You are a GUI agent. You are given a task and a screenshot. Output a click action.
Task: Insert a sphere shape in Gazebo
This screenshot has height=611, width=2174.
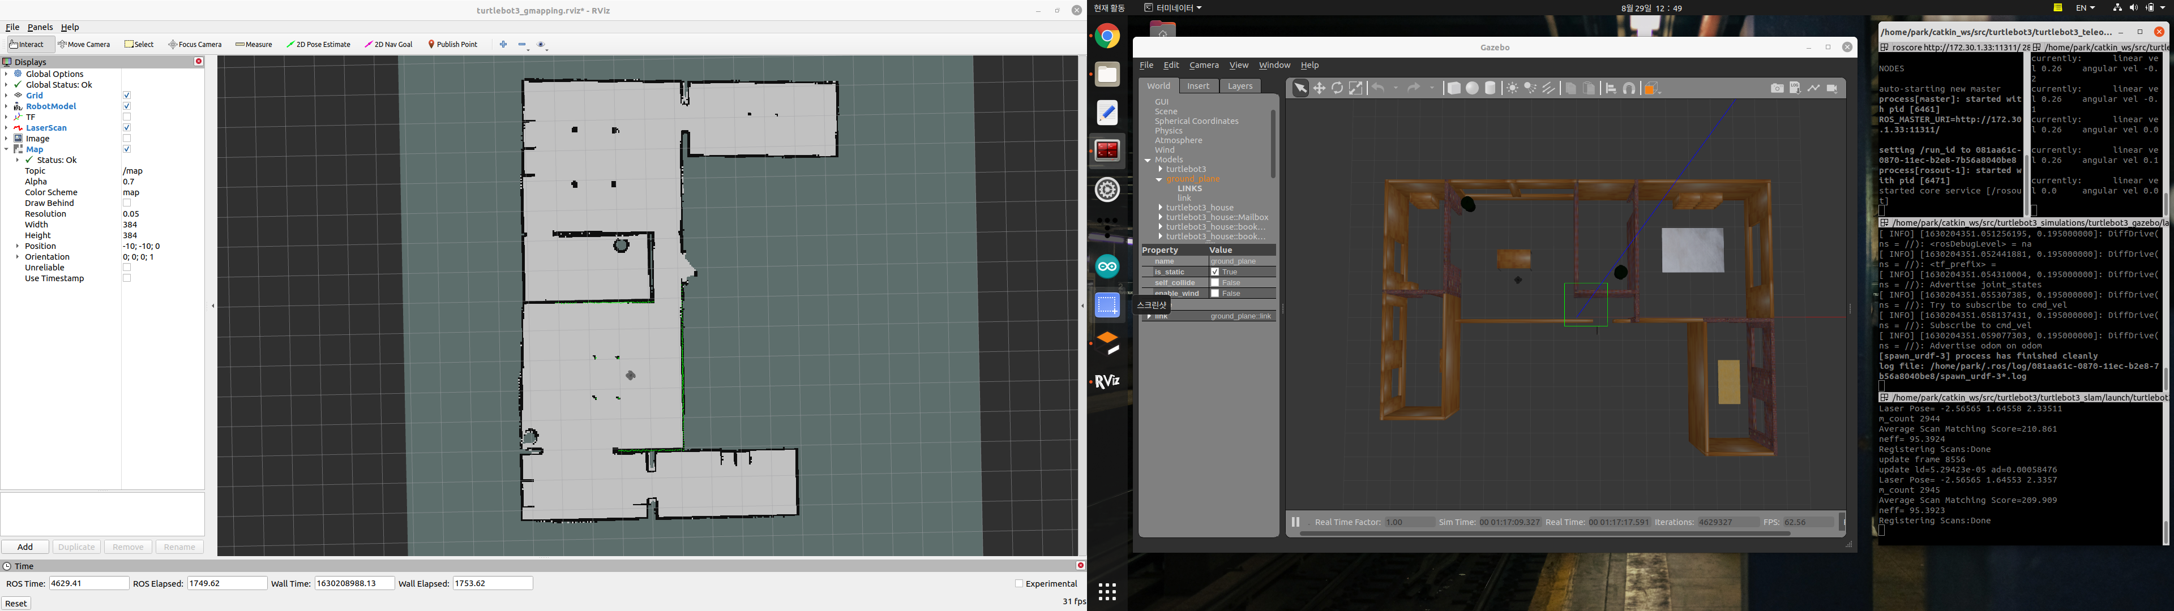point(1473,89)
